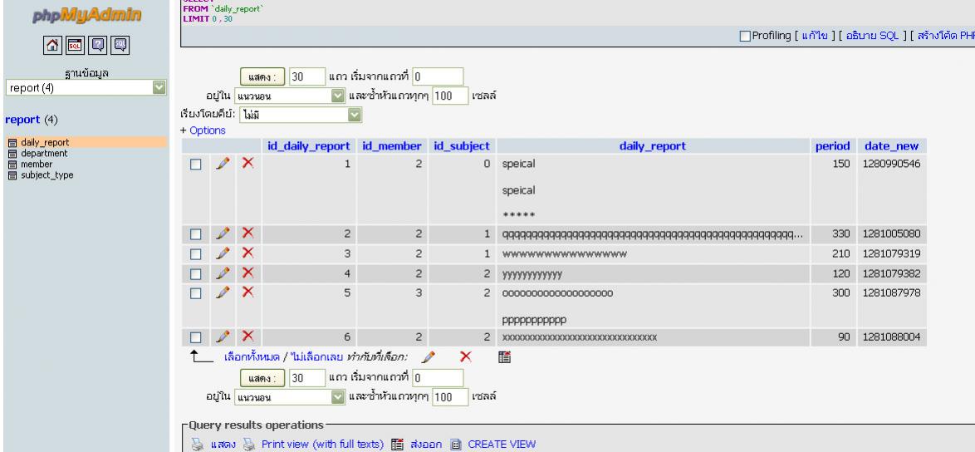Click the แก้ไข link next to Profiling
The image size is (975, 452).
(815, 36)
